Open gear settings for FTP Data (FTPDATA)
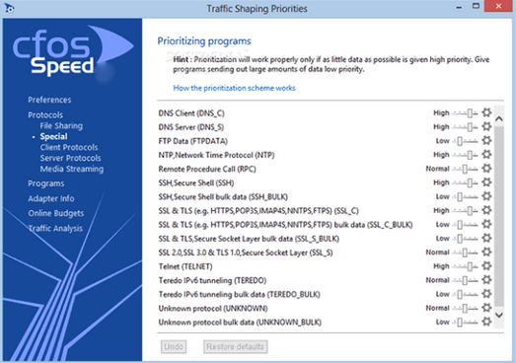 click(486, 141)
